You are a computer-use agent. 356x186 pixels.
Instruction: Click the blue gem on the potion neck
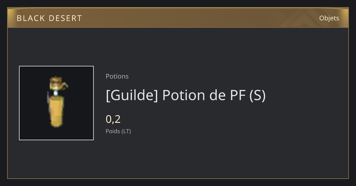click(x=55, y=93)
